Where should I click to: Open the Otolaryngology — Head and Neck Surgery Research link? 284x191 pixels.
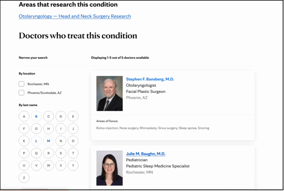click(x=74, y=16)
